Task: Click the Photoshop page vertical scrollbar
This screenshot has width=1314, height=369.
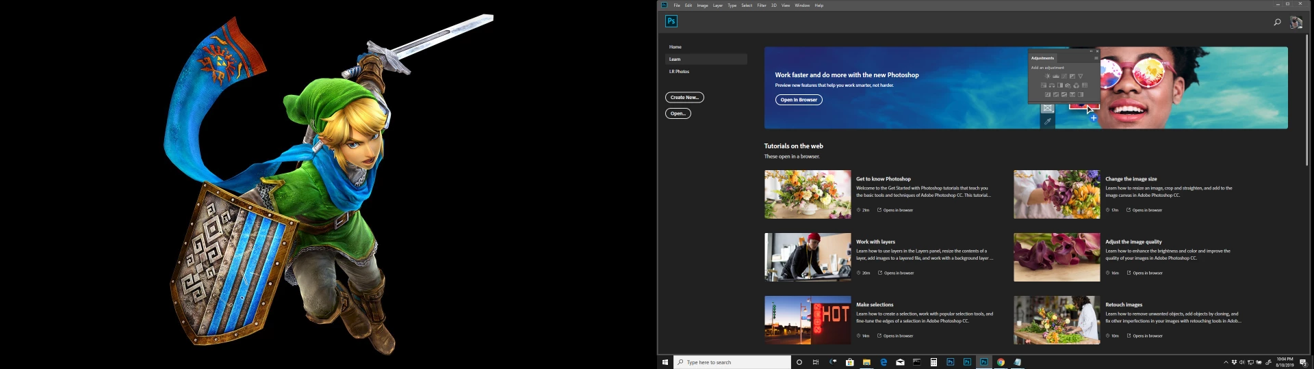Action: click(1306, 100)
